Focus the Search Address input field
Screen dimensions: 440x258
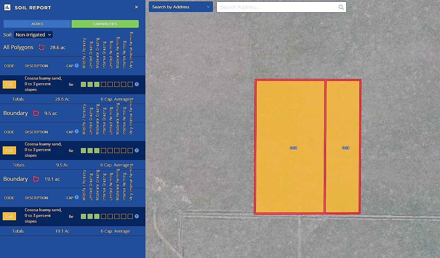[x=278, y=7]
